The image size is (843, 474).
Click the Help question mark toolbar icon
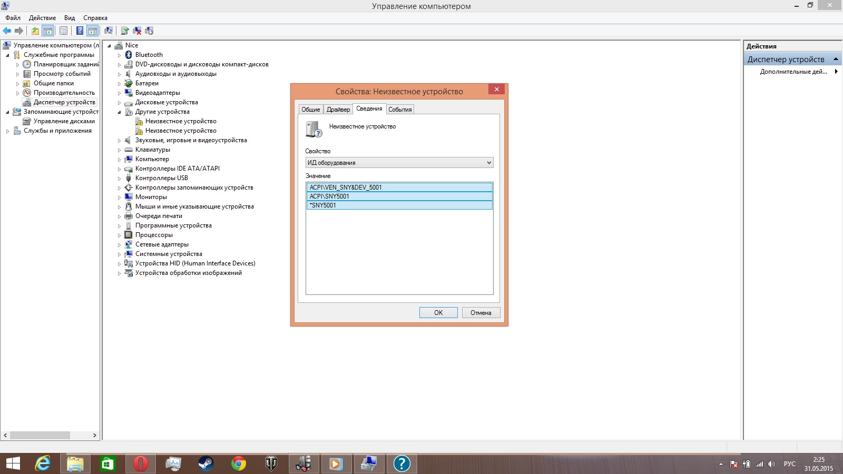click(x=80, y=31)
